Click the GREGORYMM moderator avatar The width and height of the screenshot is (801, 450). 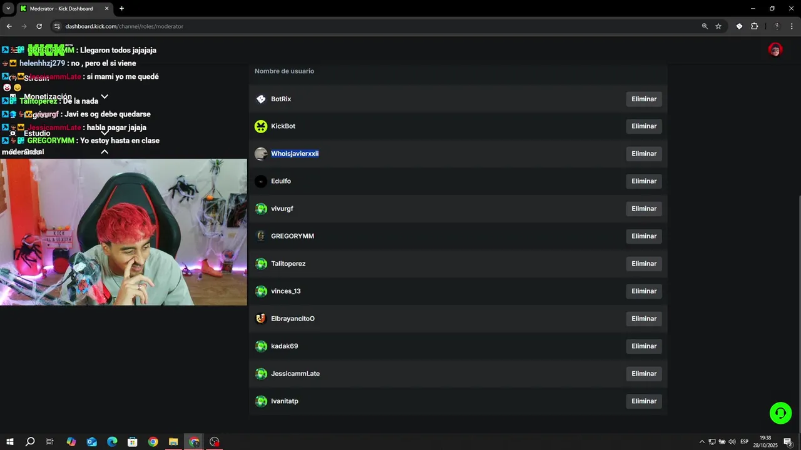coord(261,236)
